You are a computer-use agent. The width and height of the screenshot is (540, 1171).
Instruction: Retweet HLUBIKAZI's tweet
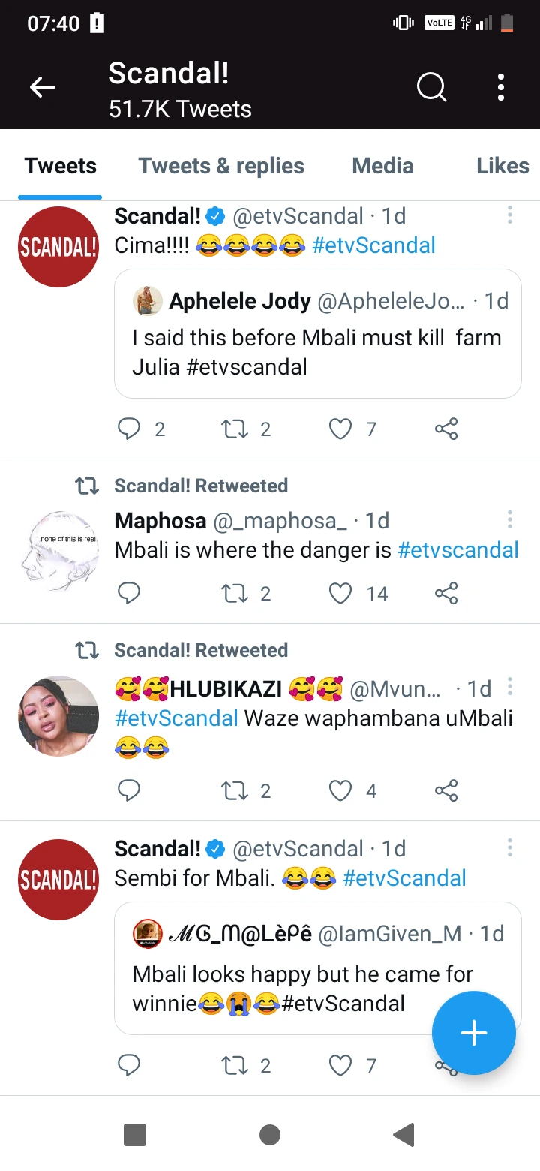[234, 790]
